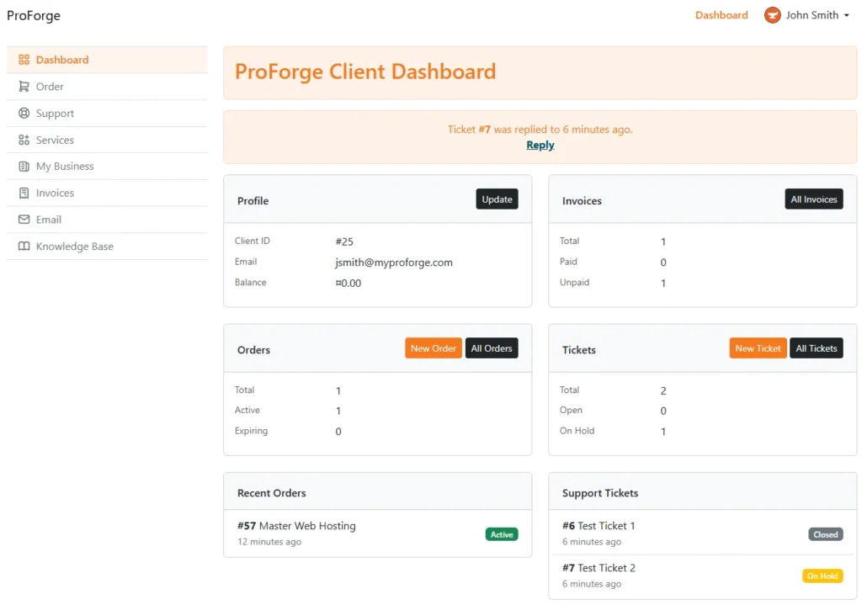Click the Recent Orders heading
The image size is (862, 605).
[x=272, y=493]
